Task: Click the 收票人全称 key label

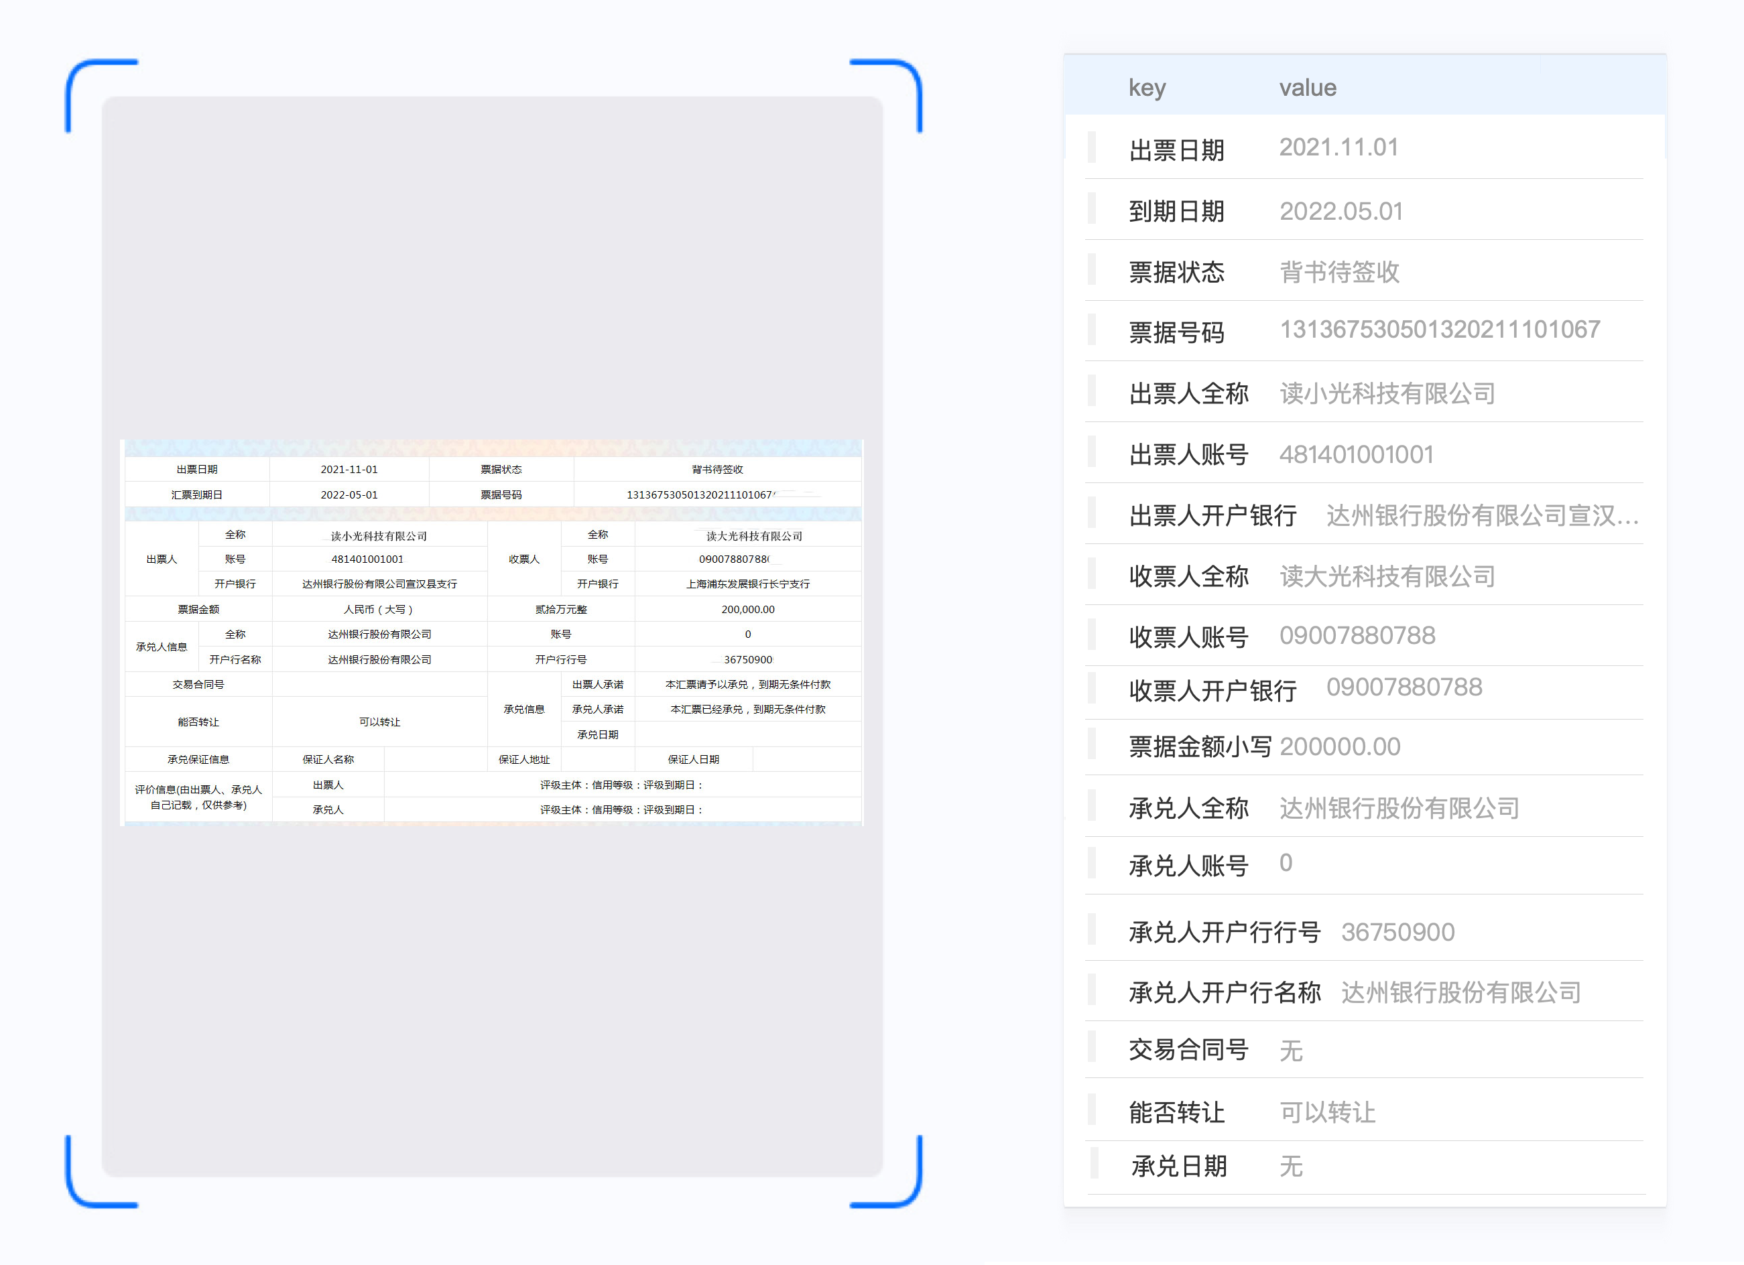Action: pyautogui.click(x=1189, y=576)
